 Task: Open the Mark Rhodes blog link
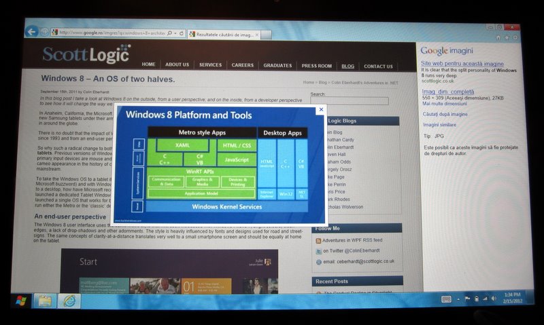(x=339, y=199)
